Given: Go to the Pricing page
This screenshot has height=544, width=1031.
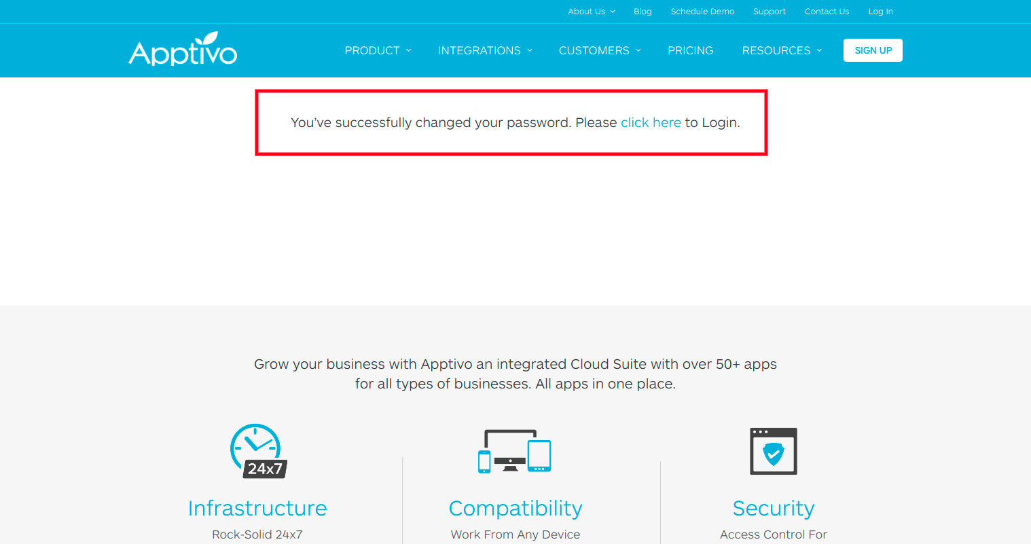Looking at the screenshot, I should click(x=690, y=50).
